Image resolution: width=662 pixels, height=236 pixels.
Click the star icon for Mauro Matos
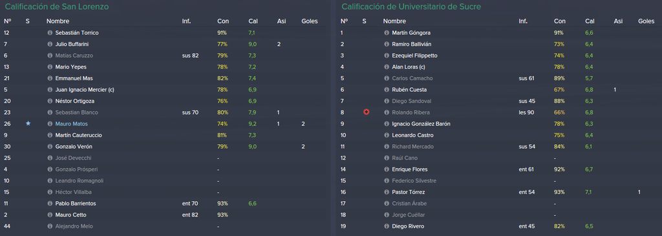[28, 123]
